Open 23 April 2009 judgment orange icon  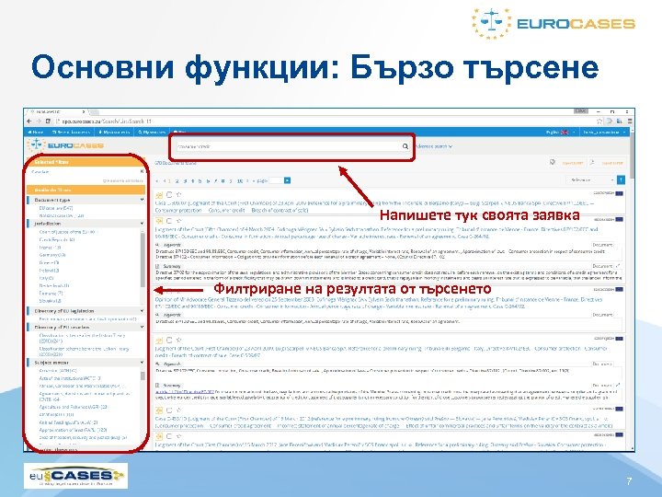pyautogui.click(x=159, y=341)
